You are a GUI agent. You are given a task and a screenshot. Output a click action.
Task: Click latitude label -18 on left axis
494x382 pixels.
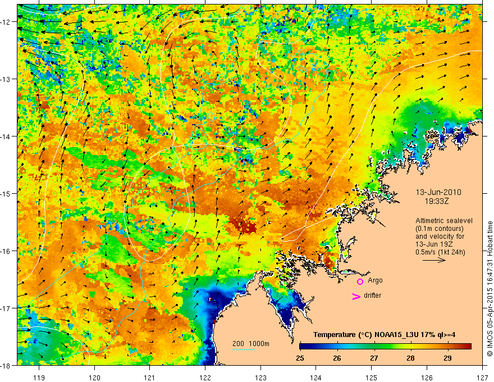pos(6,366)
